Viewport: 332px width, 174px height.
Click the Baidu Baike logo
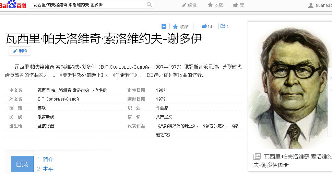(13, 4)
